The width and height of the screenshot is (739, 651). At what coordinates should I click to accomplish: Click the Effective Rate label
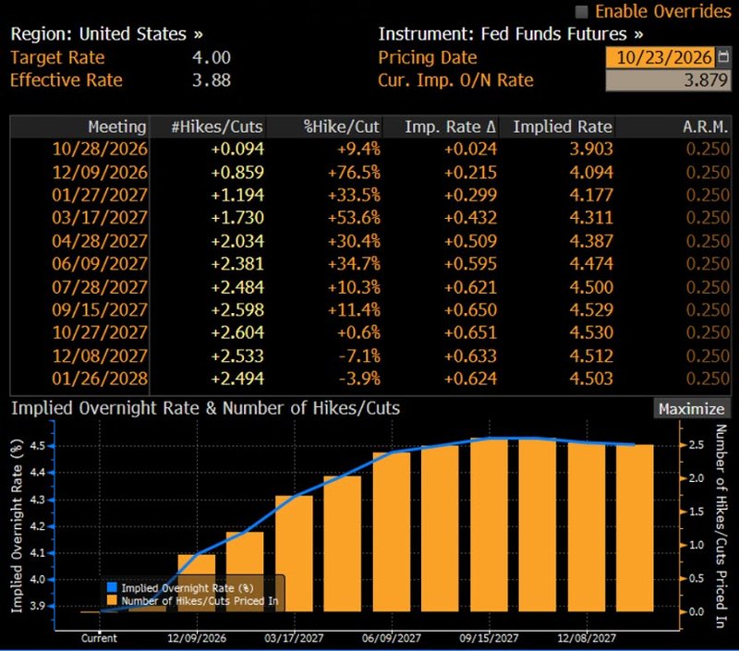(67, 80)
